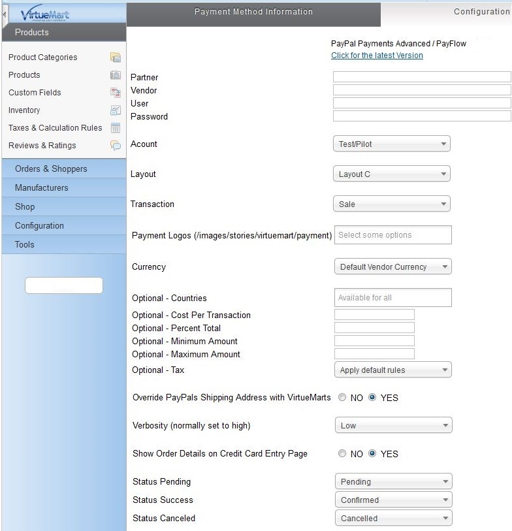Switch to Payment Method Information tab

pos(253,14)
